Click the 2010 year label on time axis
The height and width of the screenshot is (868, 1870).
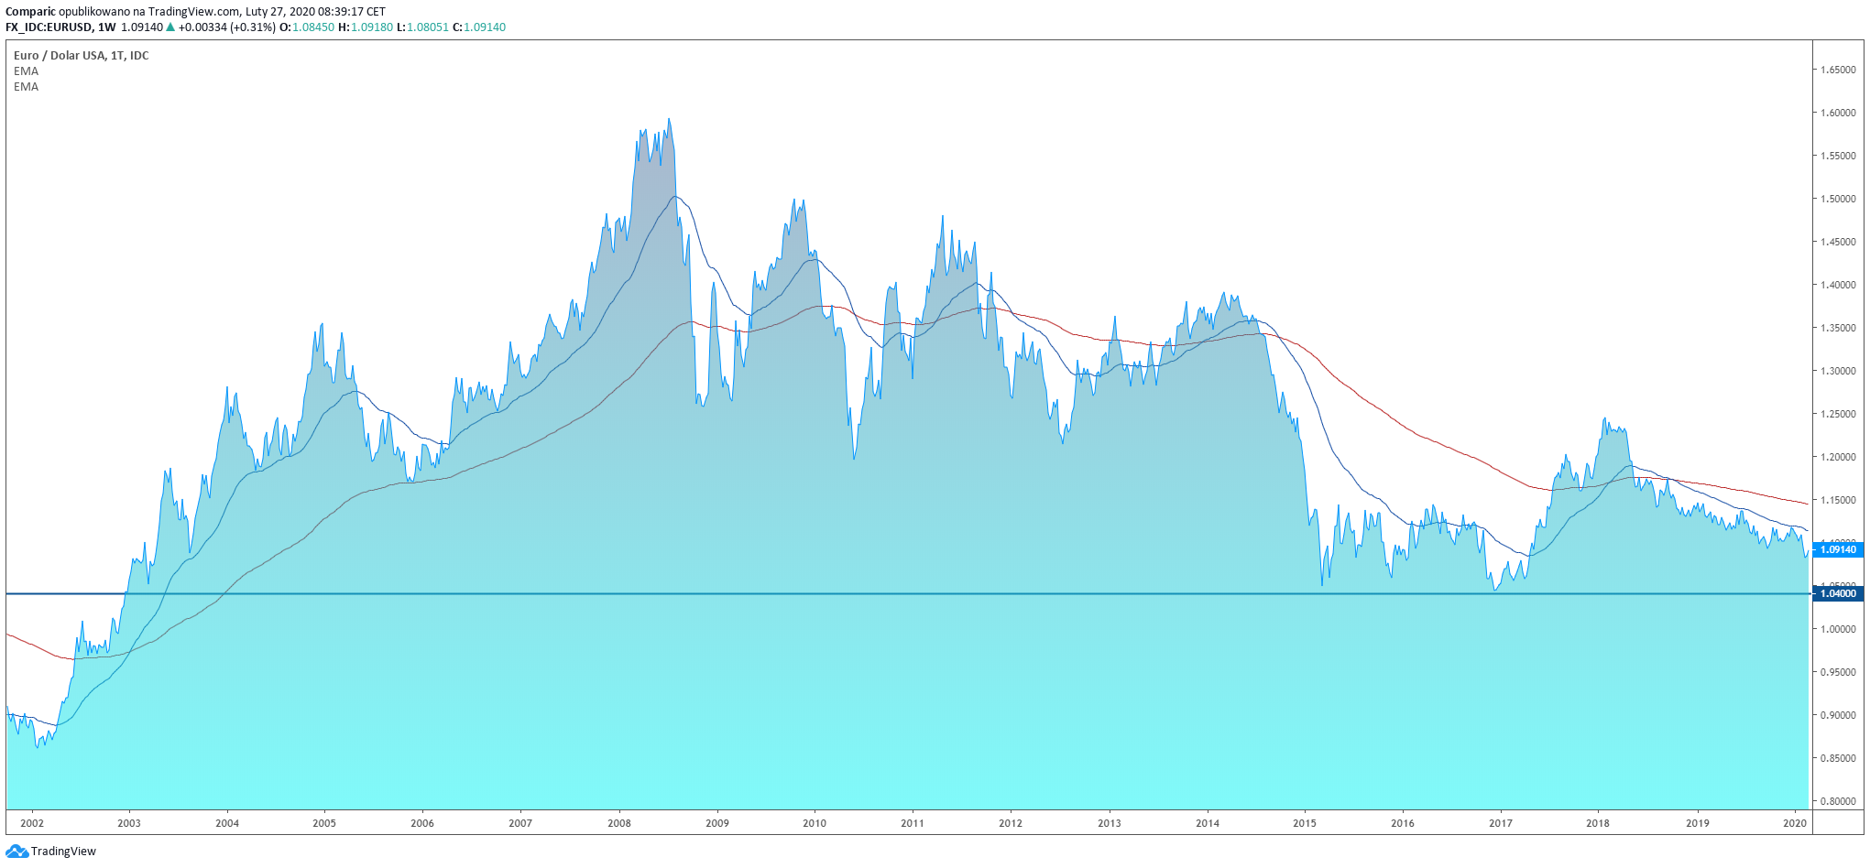[x=815, y=823]
